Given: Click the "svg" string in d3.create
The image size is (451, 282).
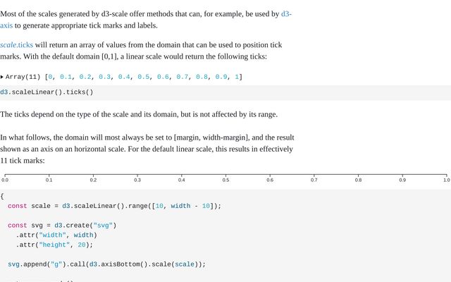Looking at the screenshot, I should (x=103, y=226).
